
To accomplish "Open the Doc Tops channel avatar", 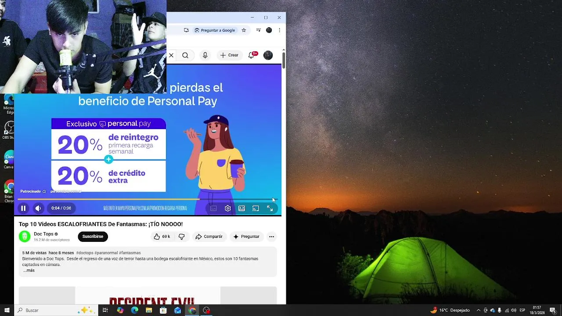I will pos(25,237).
